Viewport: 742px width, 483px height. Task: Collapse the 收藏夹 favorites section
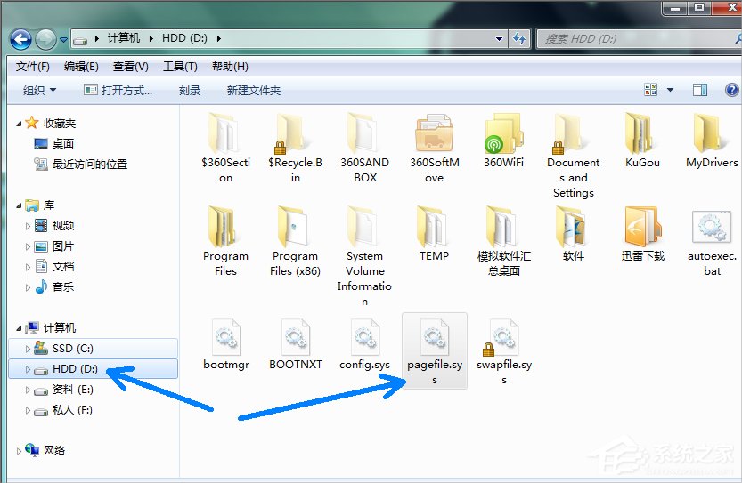point(20,124)
